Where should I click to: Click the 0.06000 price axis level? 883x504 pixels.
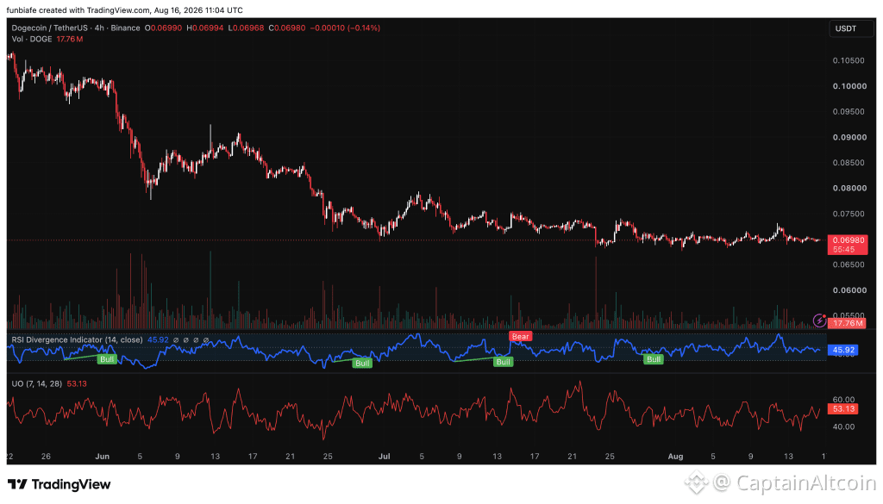[x=849, y=290]
